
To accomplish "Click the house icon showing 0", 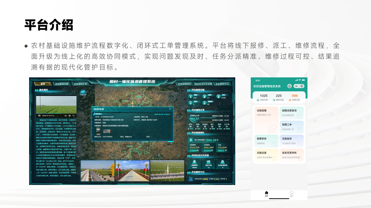I will [x=191, y=103].
